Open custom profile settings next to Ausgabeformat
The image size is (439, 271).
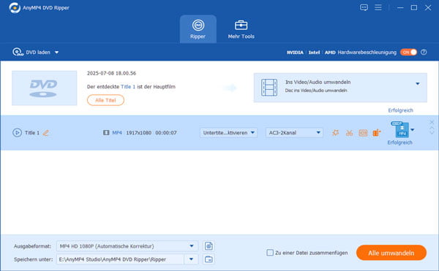click(209, 246)
